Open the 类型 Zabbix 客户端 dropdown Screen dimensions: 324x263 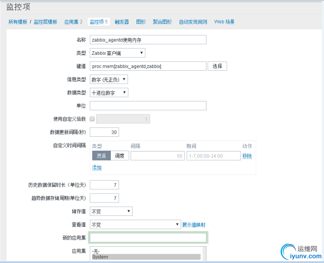[118, 53]
